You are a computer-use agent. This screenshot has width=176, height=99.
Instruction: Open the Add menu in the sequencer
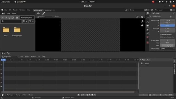(x=39, y=57)
